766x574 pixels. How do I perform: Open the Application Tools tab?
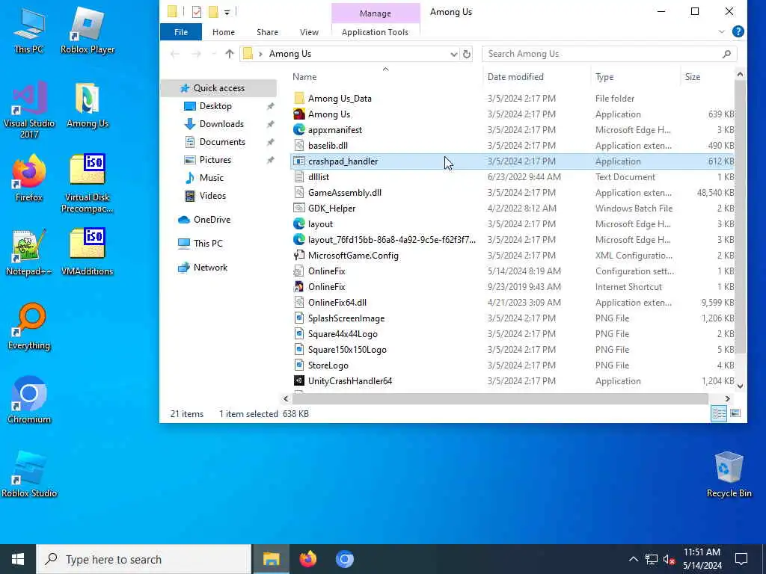[376, 31]
